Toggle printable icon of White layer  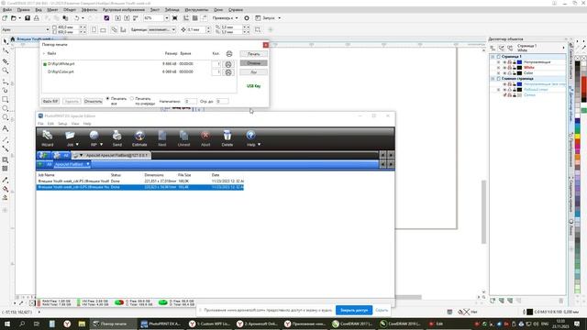510,68
